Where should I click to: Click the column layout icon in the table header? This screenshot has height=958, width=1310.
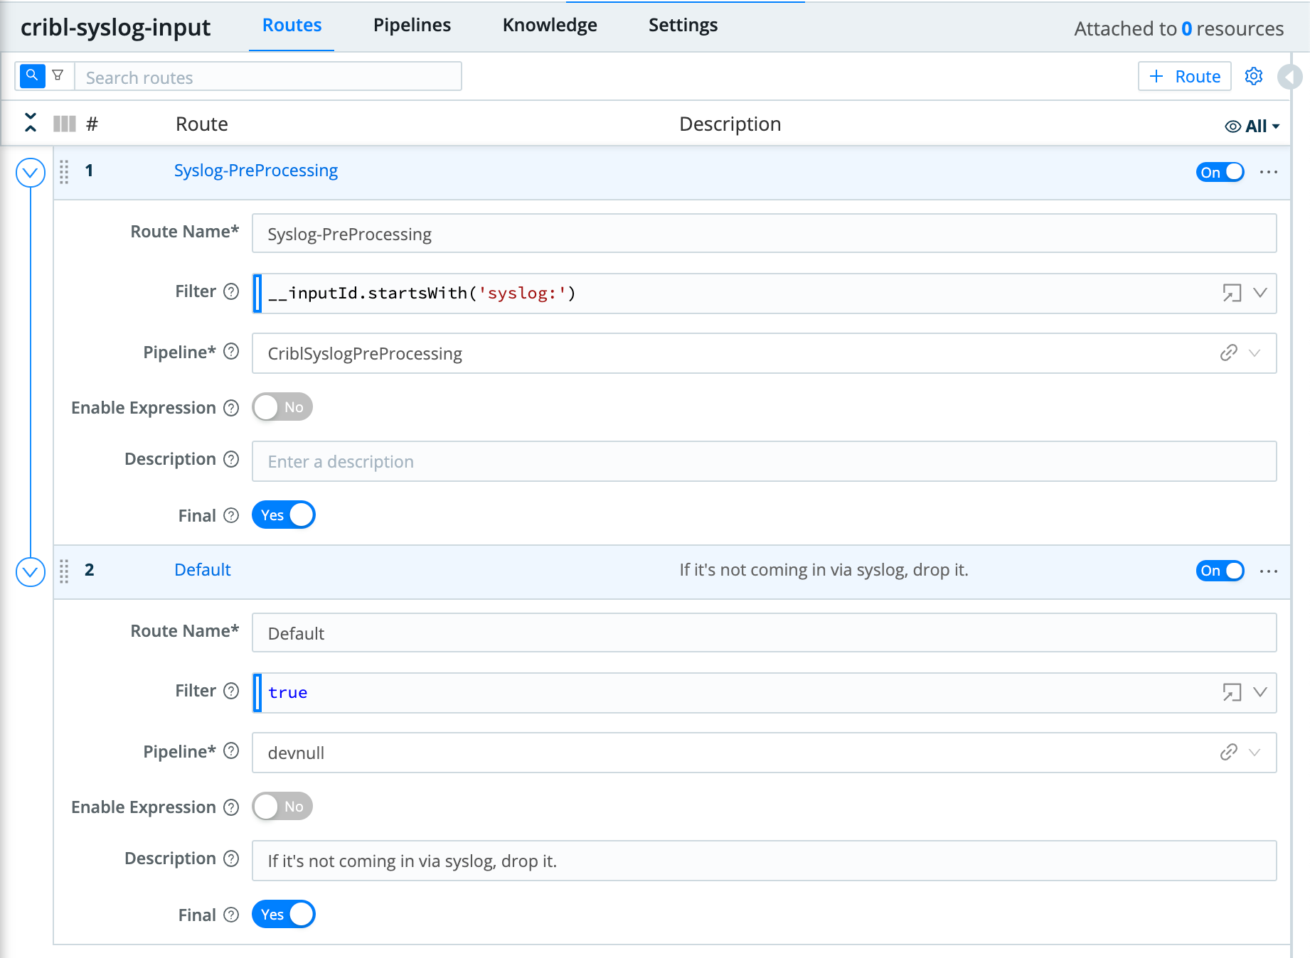(64, 123)
